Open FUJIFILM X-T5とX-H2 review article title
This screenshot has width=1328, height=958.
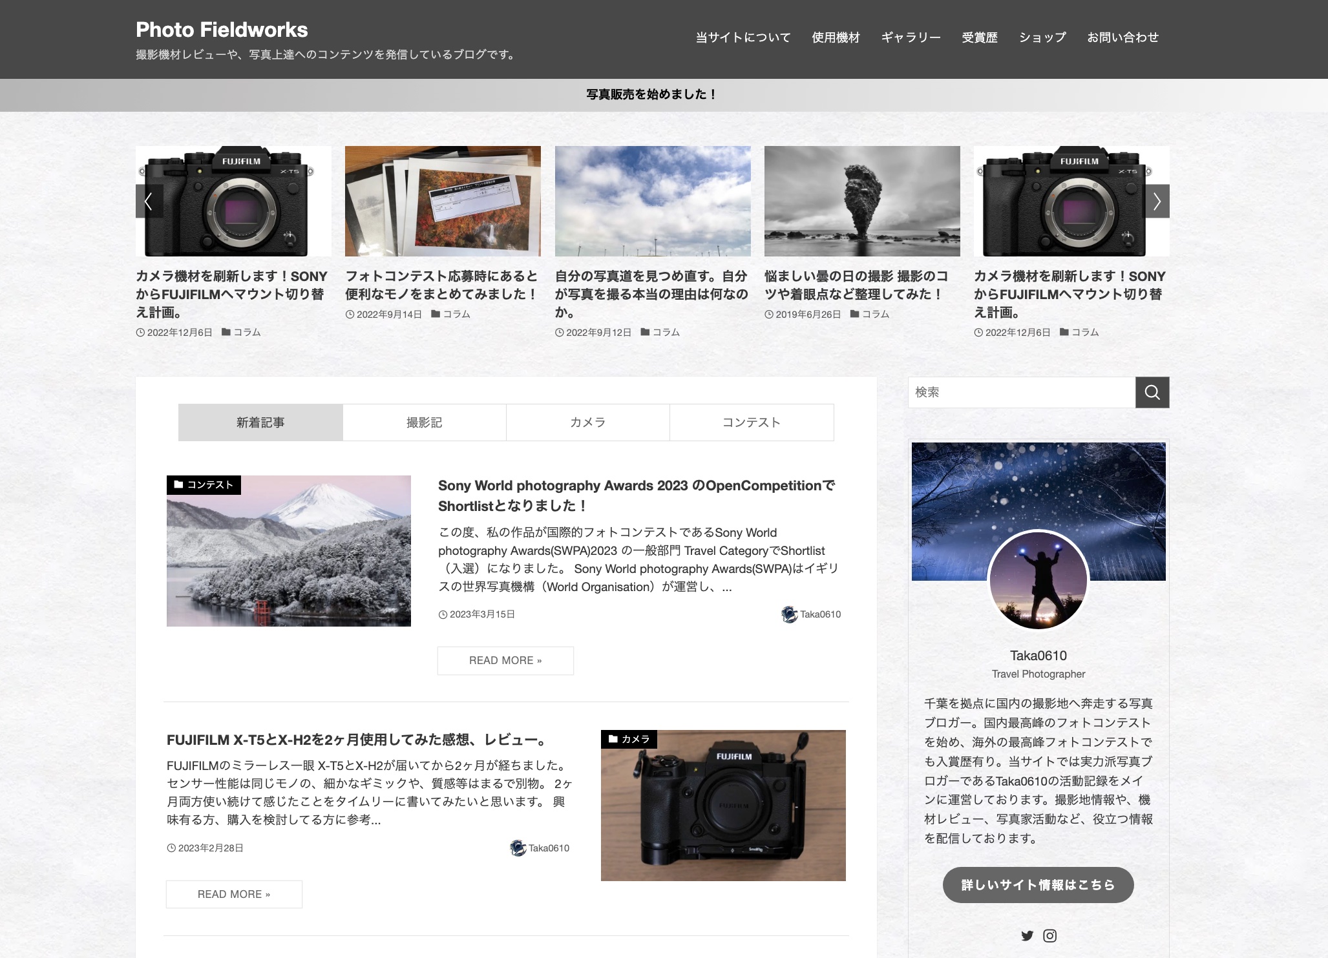click(x=357, y=740)
